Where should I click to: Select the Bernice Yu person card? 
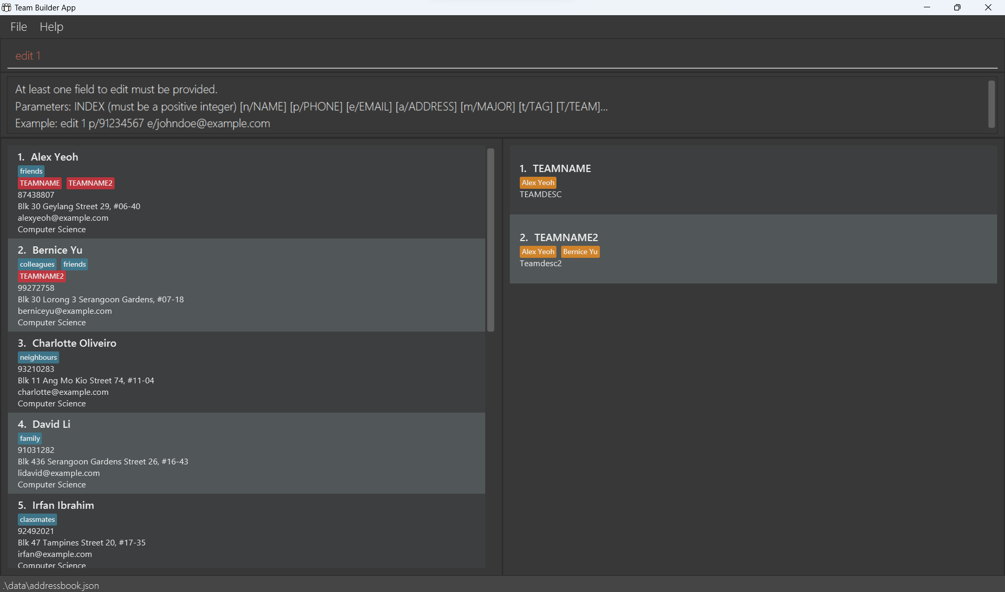246,286
